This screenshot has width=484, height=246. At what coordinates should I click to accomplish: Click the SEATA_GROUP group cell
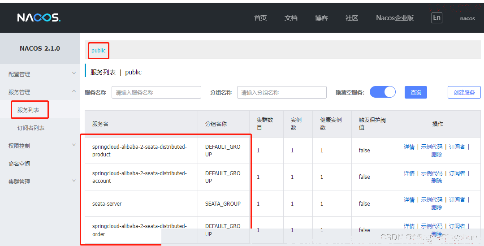[223, 204]
